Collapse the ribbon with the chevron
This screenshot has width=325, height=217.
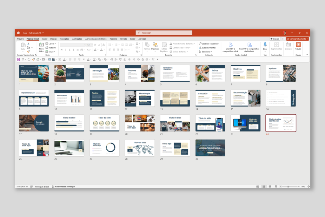307,55
